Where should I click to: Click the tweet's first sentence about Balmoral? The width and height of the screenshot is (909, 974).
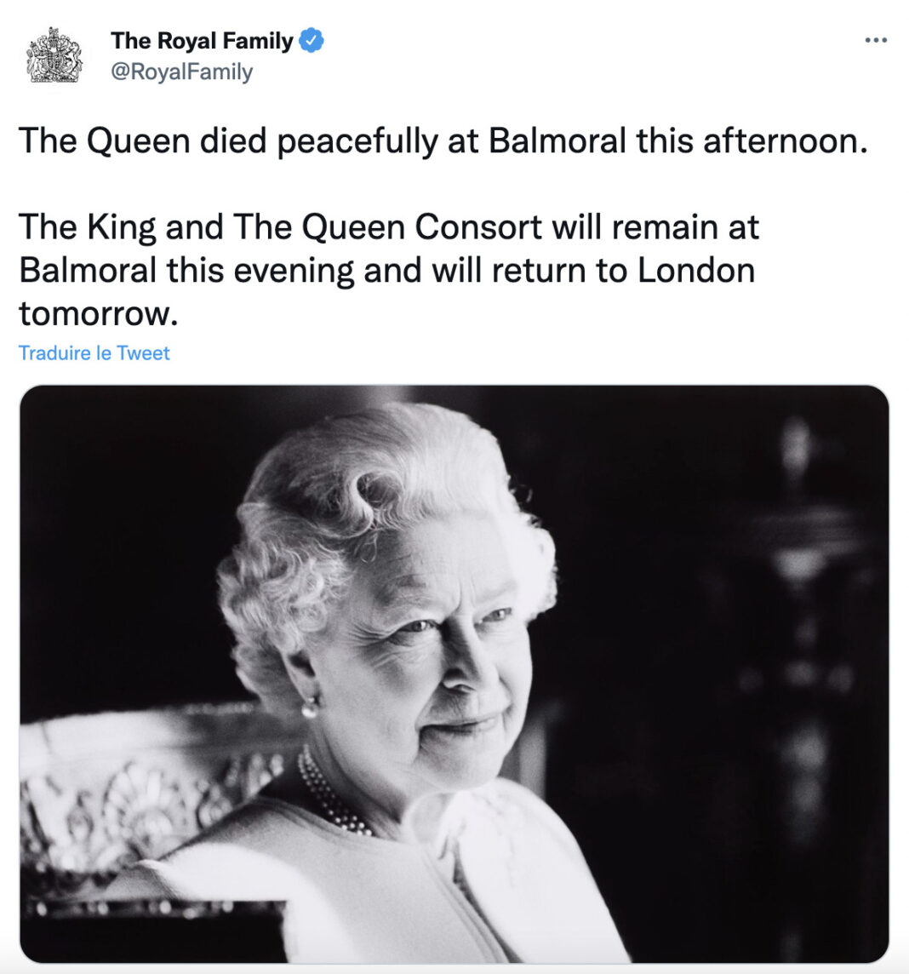[x=443, y=141]
